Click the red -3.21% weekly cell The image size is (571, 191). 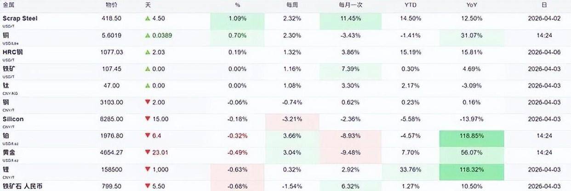[292, 119]
